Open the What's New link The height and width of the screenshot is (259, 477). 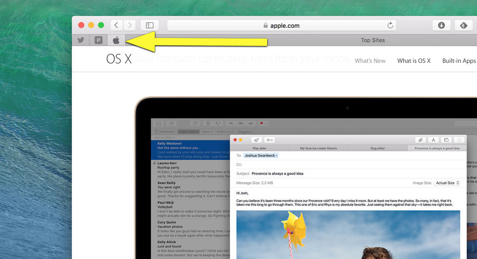370,61
